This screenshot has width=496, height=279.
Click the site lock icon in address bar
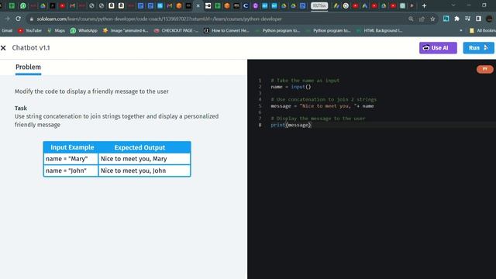point(31,19)
